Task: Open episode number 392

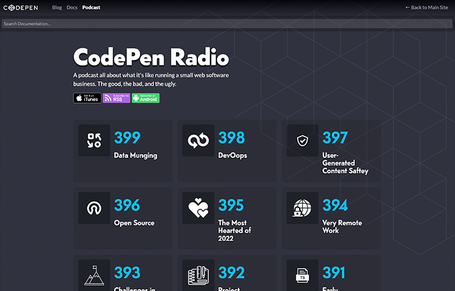Action: (231, 273)
